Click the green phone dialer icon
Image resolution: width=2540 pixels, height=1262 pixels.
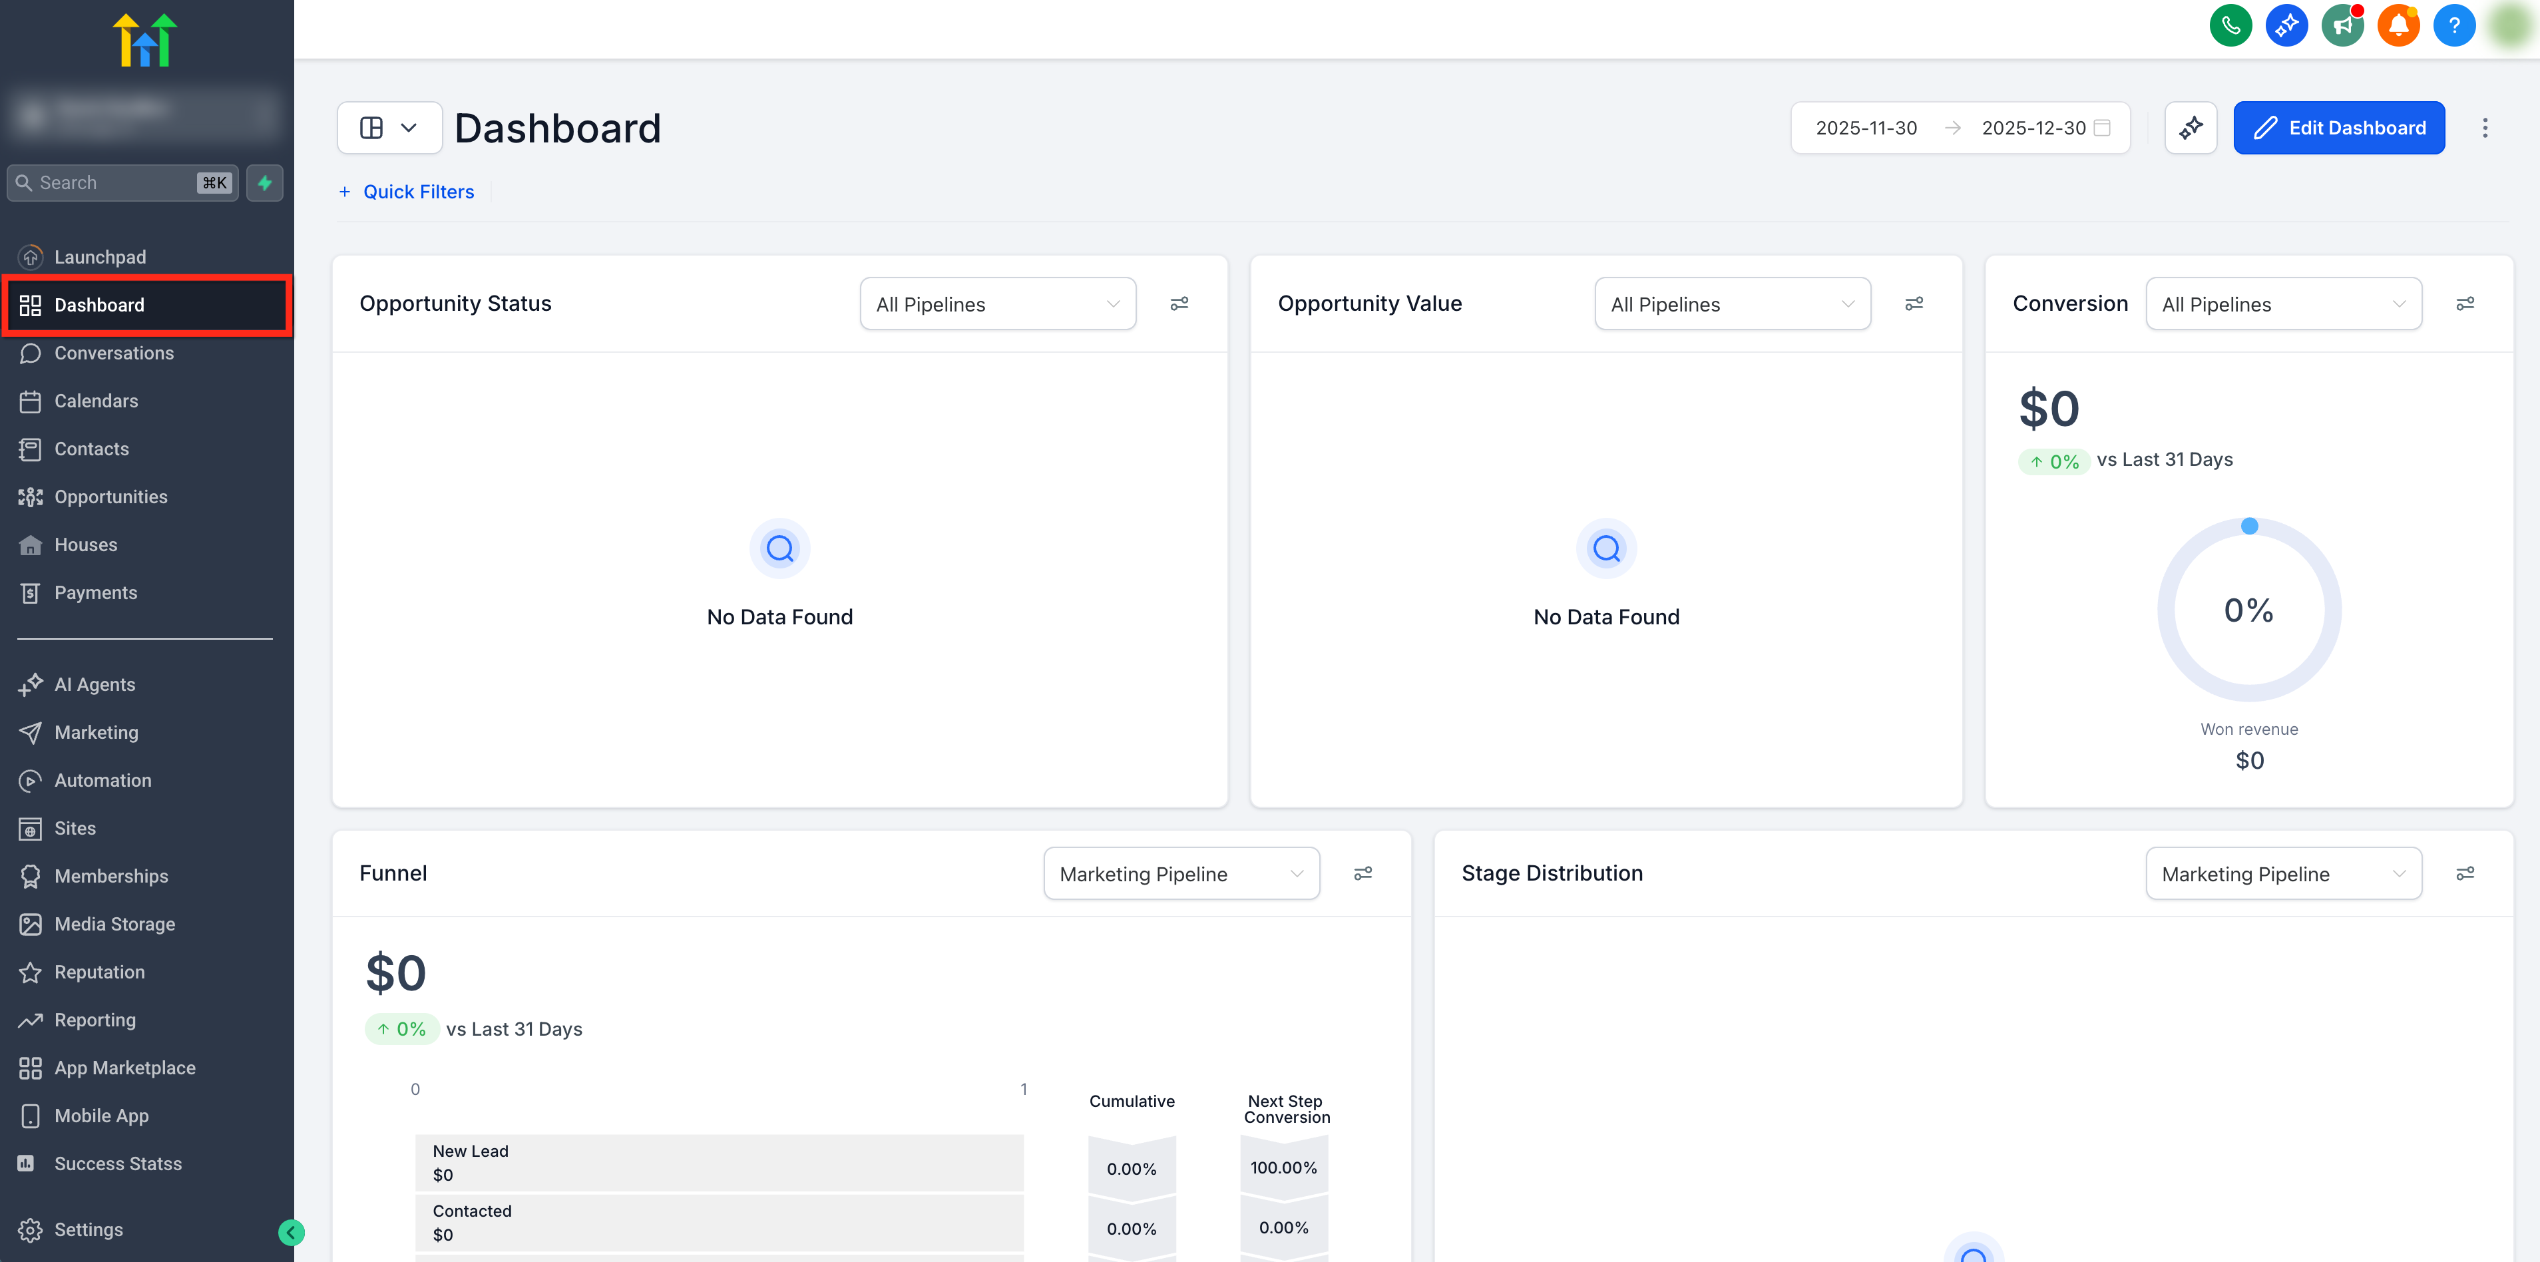[2230, 26]
